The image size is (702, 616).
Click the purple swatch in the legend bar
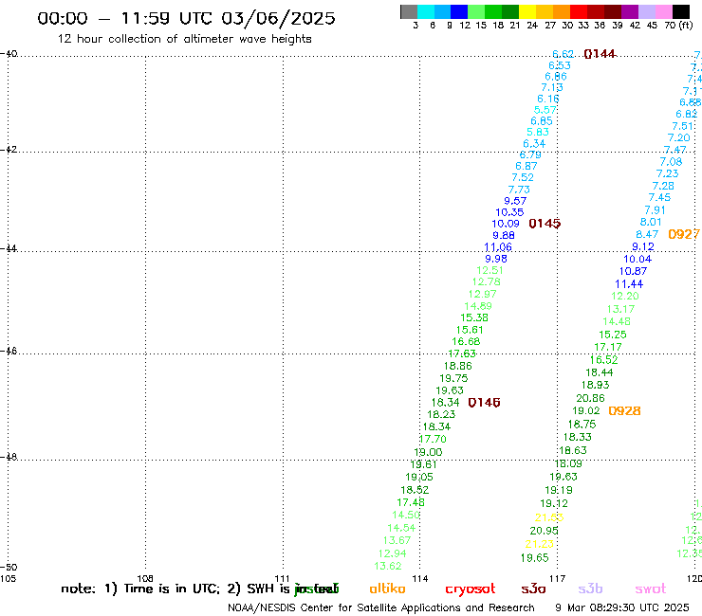click(x=630, y=11)
